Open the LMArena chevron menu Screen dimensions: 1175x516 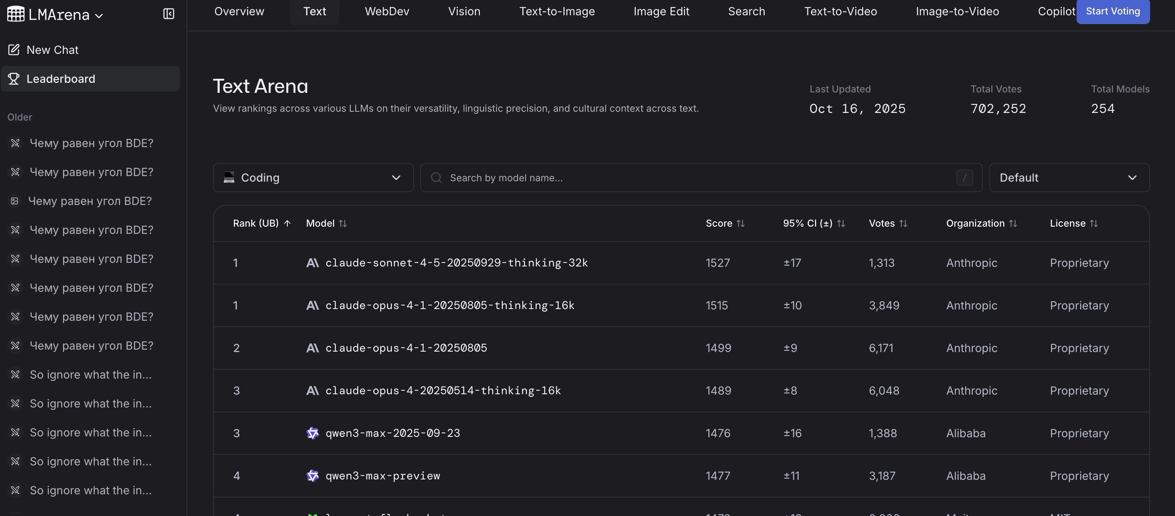point(99,16)
